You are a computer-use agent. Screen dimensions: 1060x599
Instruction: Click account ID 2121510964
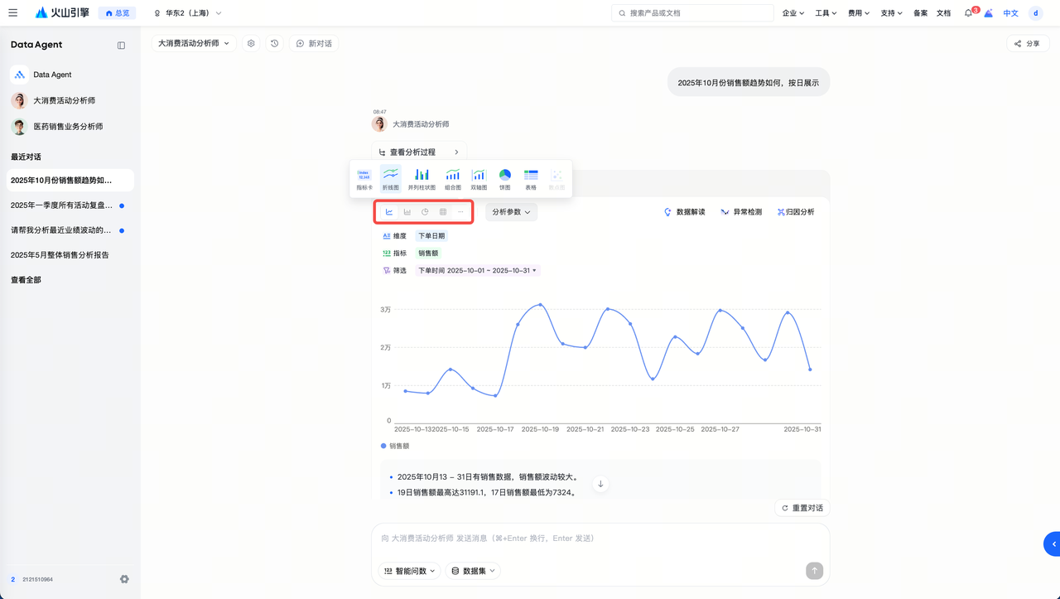click(x=37, y=579)
